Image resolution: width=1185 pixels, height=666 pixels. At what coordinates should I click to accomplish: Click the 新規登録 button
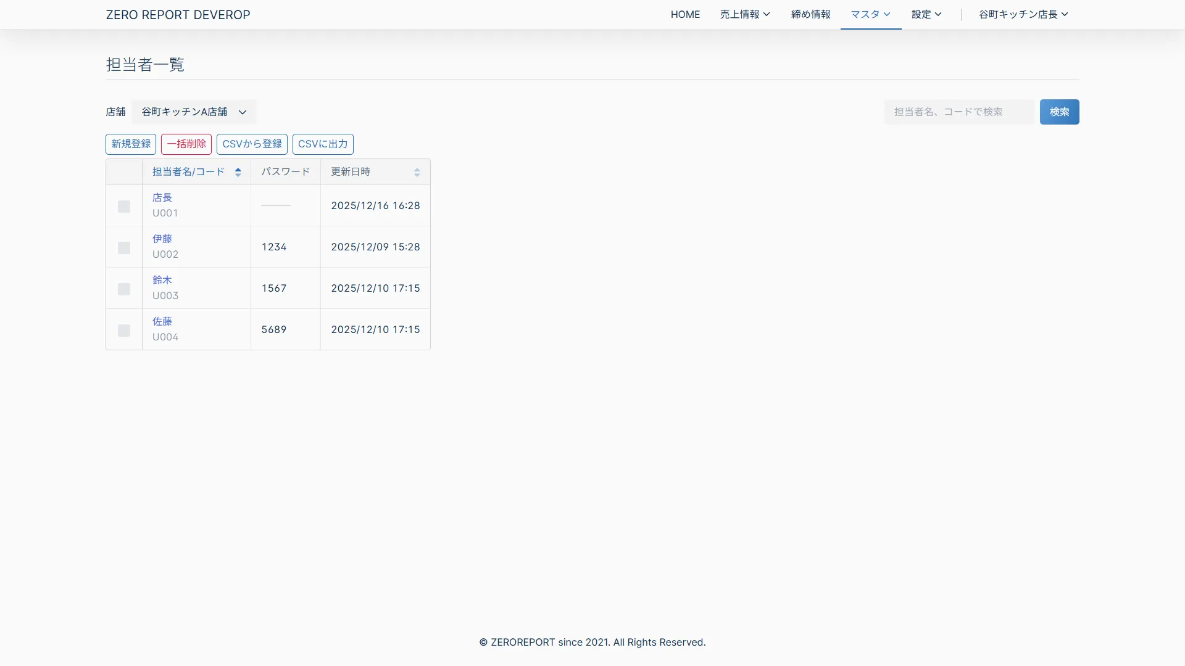131,144
